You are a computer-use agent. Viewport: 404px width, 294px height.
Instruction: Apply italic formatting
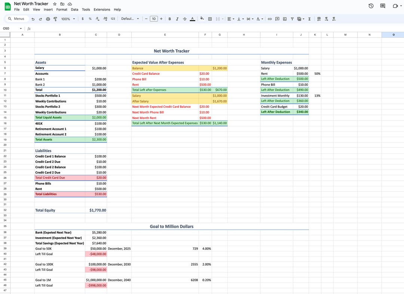point(177,19)
